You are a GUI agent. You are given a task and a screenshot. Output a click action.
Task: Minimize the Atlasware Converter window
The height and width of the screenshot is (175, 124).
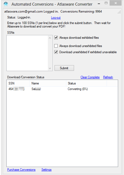point(99,4)
